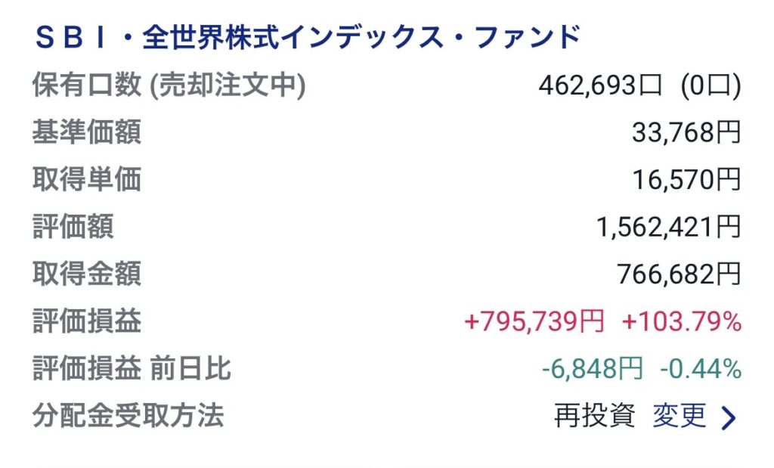Click the 33,768円 base price value
The height and width of the screenshot is (468, 774).
pyautogui.click(x=686, y=133)
